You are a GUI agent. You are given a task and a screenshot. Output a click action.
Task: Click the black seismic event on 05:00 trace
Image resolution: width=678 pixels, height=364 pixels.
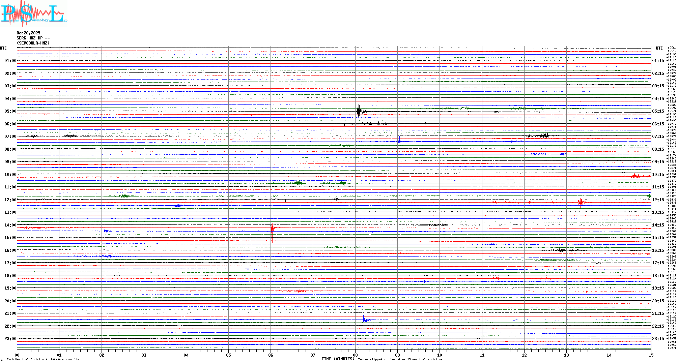(359, 111)
